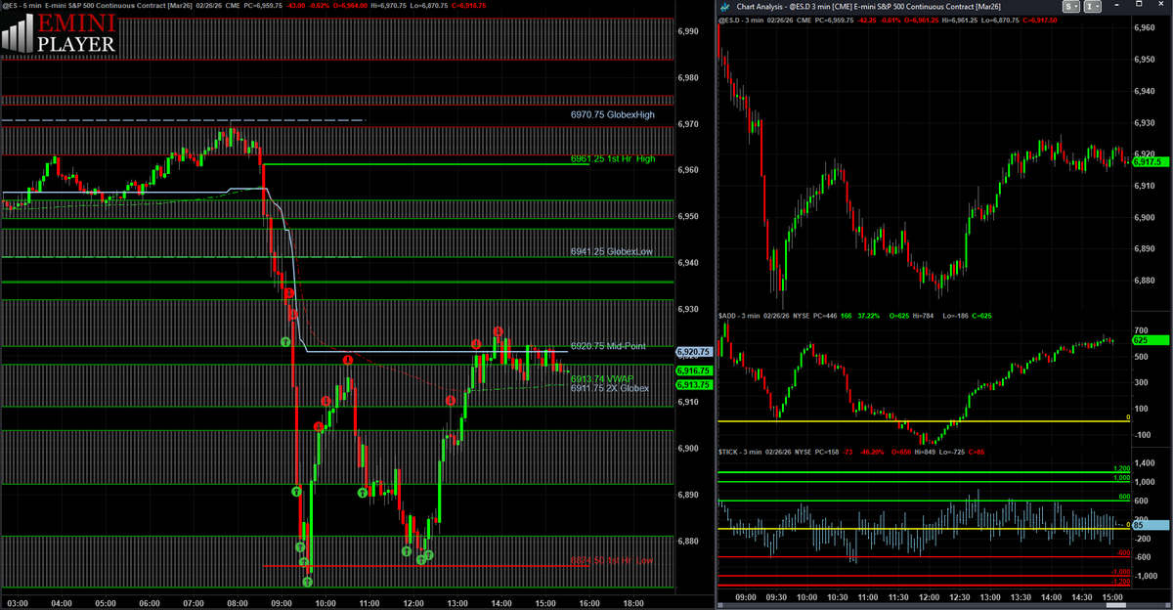Click the -1,200 level label in the $TICK pane
The height and width of the screenshot is (610, 1173).
(1120, 582)
